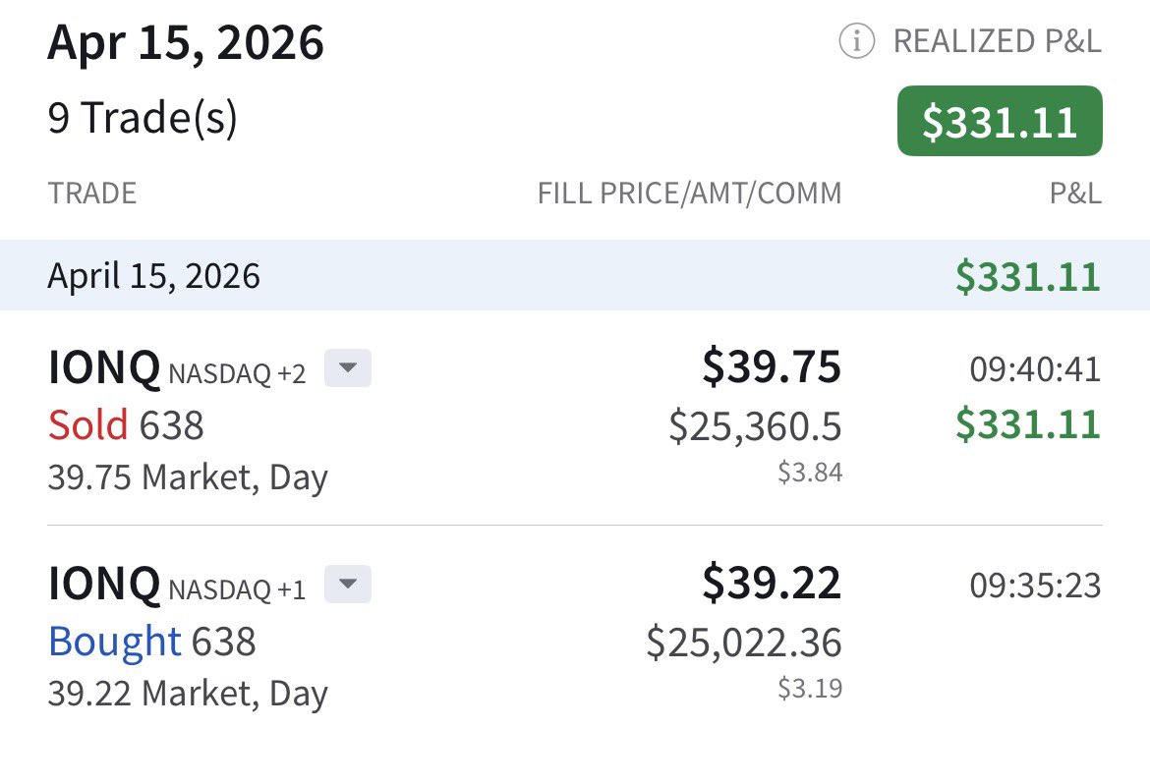Image resolution: width=1150 pixels, height=784 pixels.
Task: Click the info icon beside Realized P&L
Action: 856,41
